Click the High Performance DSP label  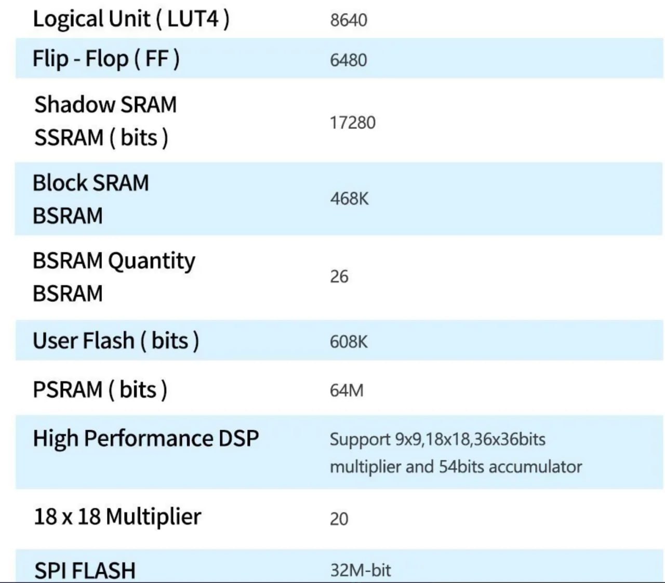(x=145, y=438)
